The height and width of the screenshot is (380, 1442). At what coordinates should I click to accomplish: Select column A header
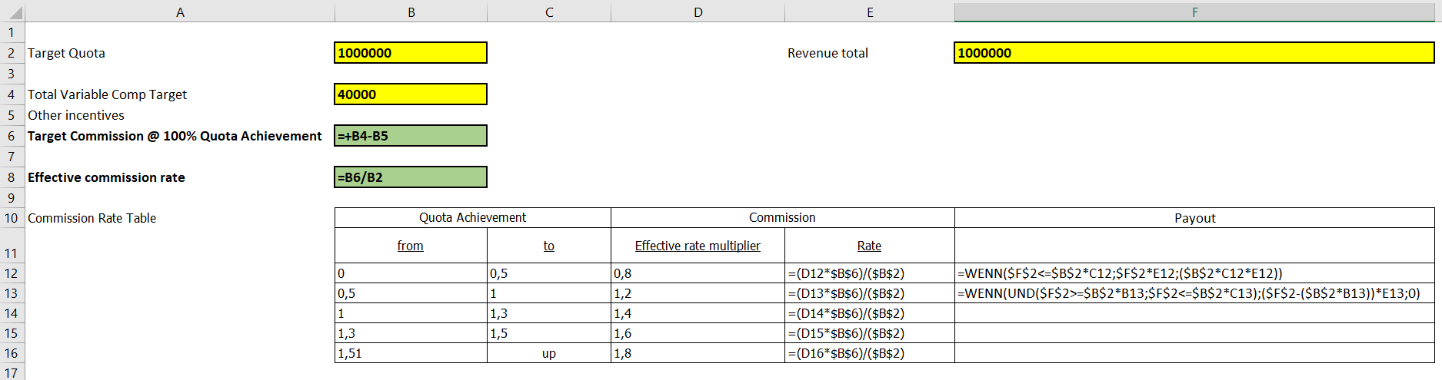pos(180,12)
